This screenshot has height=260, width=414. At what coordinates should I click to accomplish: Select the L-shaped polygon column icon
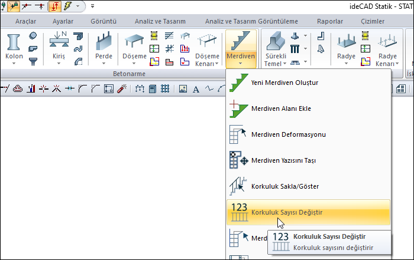[x=33, y=49]
